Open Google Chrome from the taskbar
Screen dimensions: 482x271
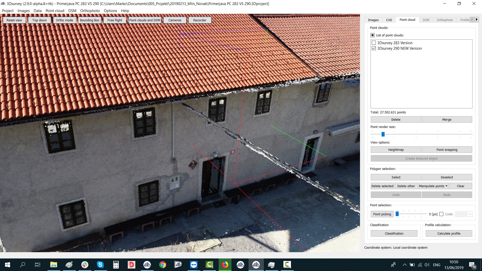163,265
